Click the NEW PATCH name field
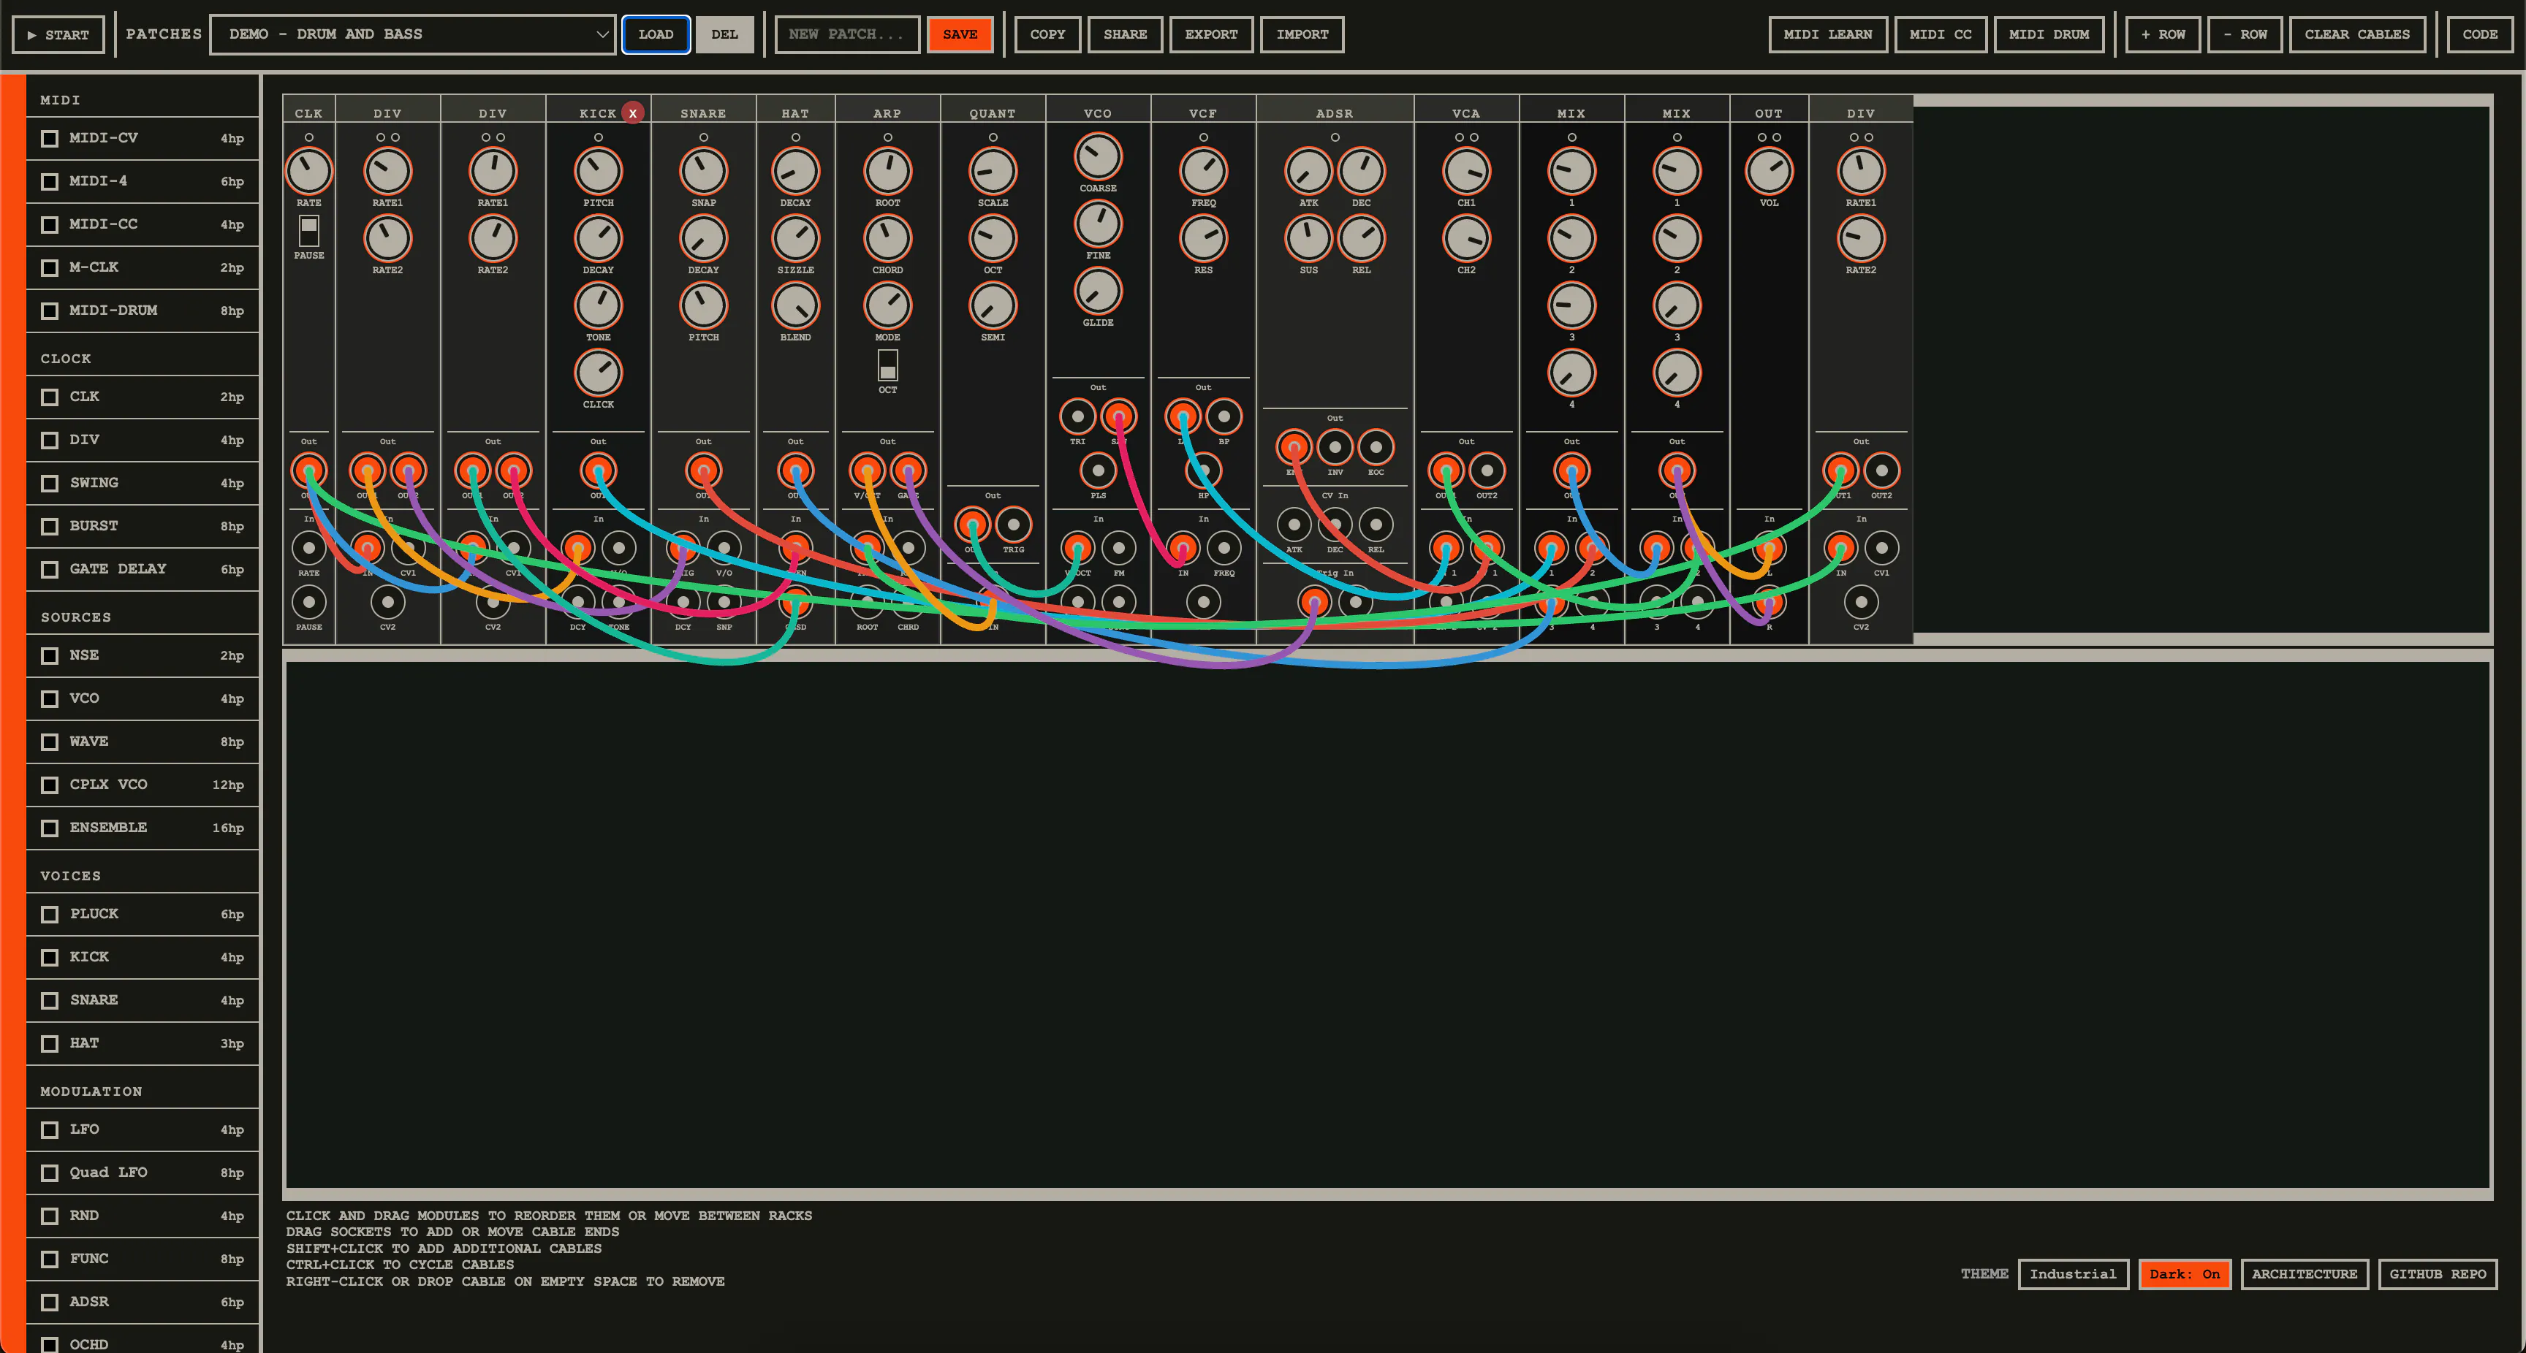The width and height of the screenshot is (2526, 1353). point(847,34)
